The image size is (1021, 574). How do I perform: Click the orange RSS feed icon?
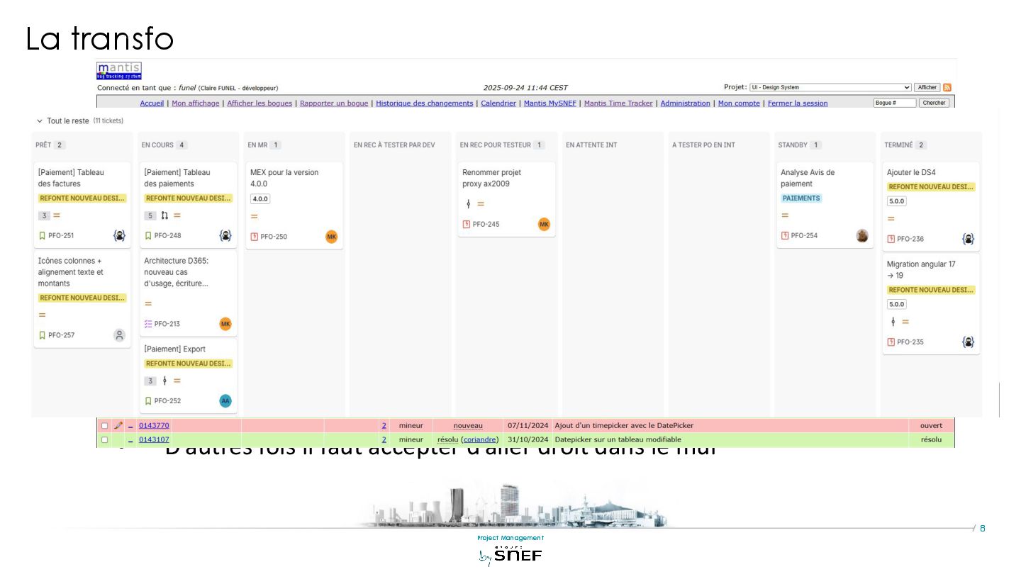(947, 87)
